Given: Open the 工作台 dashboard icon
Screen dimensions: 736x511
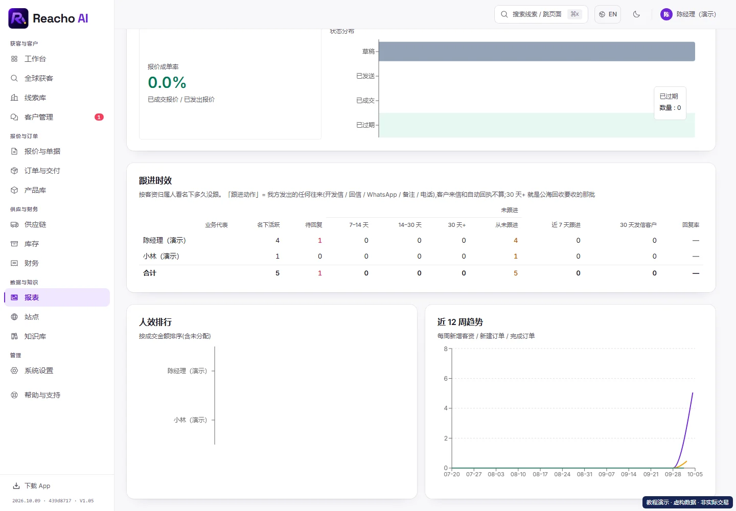Looking at the screenshot, I should tap(14, 59).
